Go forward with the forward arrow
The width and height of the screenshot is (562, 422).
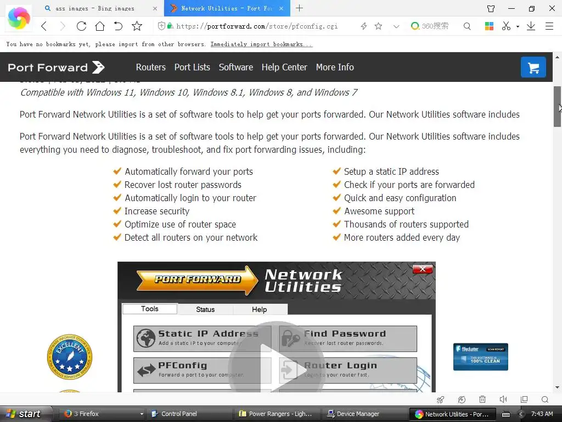(63, 26)
